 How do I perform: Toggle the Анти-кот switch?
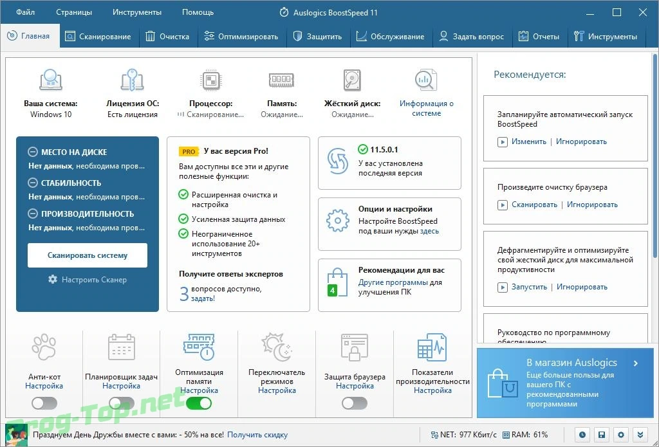coord(44,403)
